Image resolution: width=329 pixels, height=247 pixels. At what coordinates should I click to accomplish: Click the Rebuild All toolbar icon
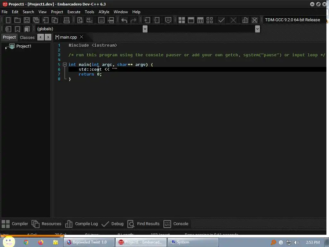click(209, 20)
